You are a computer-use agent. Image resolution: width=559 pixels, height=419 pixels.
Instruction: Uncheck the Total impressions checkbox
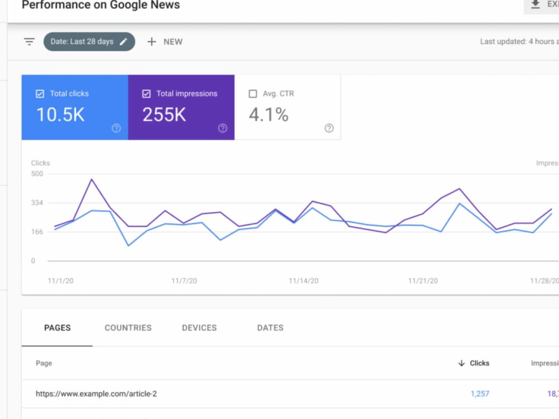point(146,94)
